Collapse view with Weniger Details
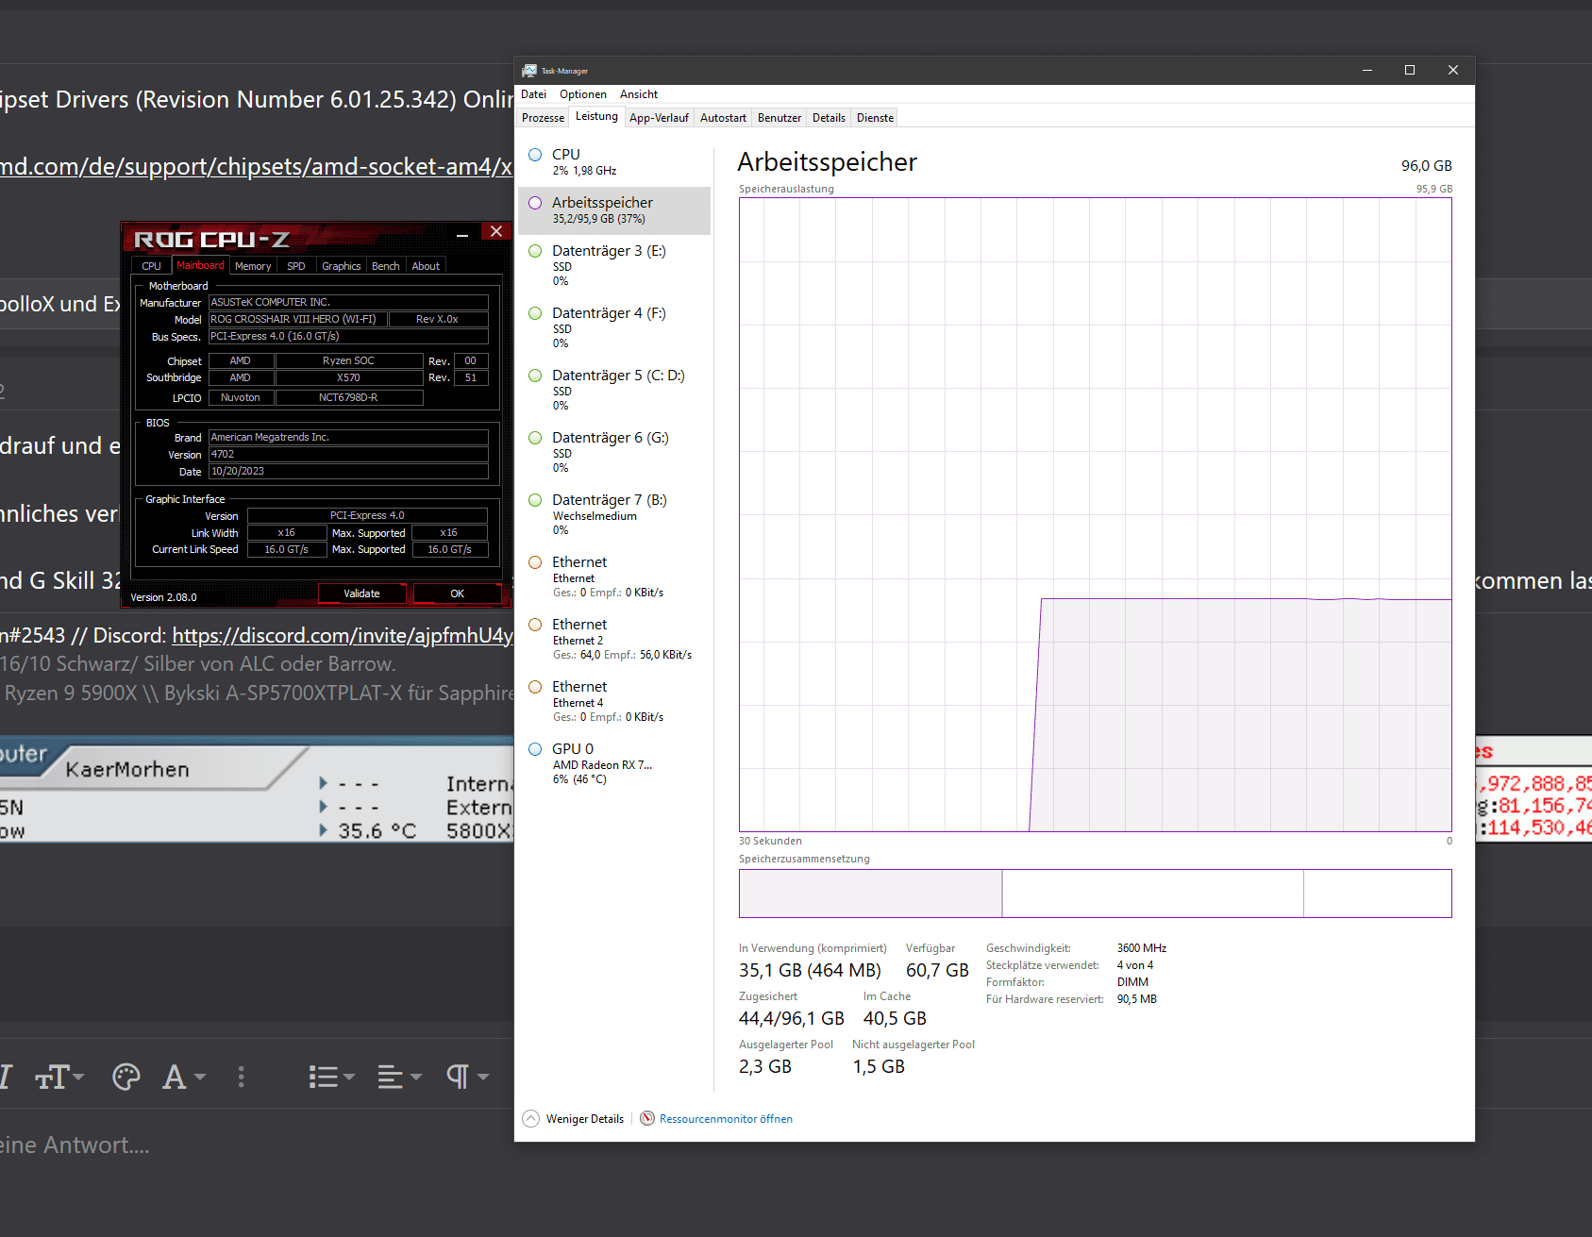This screenshot has width=1592, height=1237. (573, 1119)
